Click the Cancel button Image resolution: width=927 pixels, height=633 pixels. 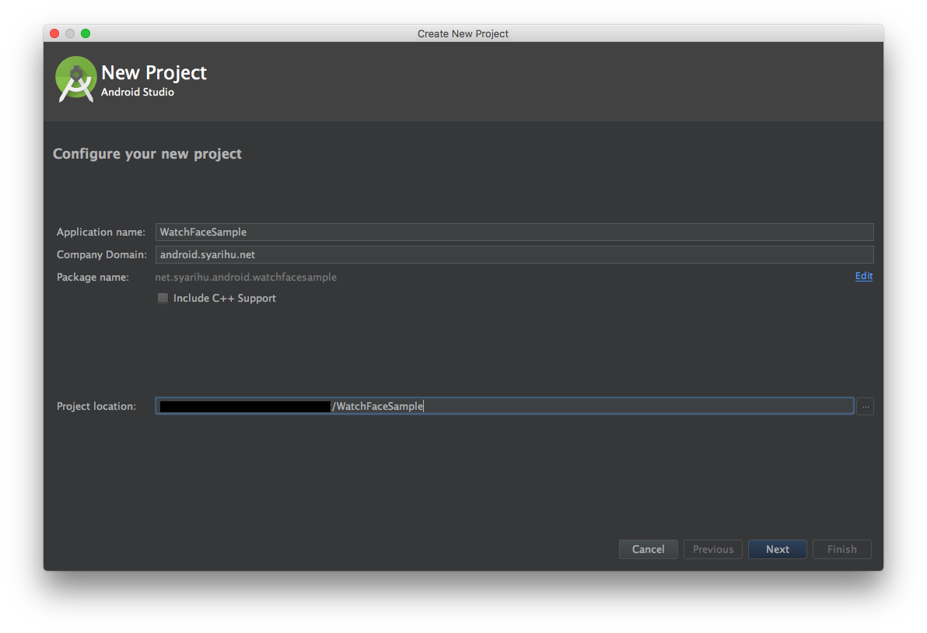648,549
